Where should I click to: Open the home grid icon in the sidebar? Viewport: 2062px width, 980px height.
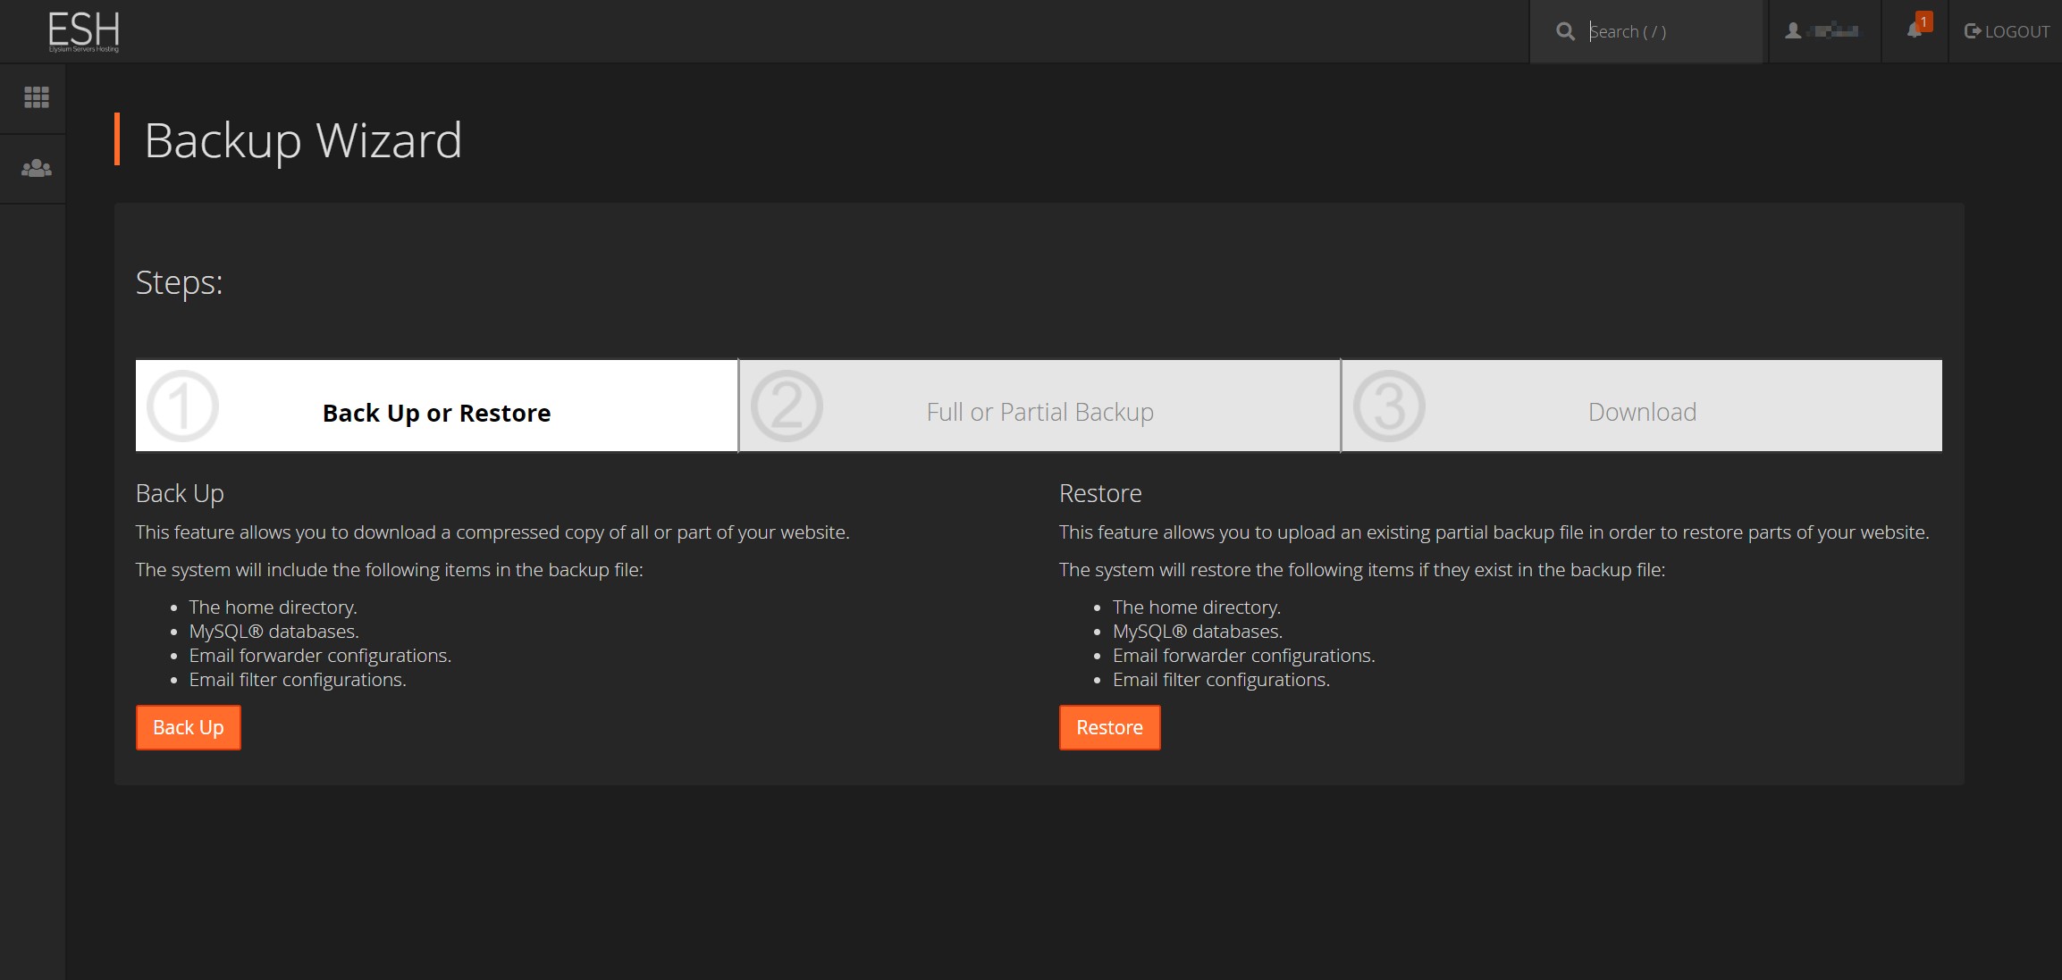click(x=36, y=97)
